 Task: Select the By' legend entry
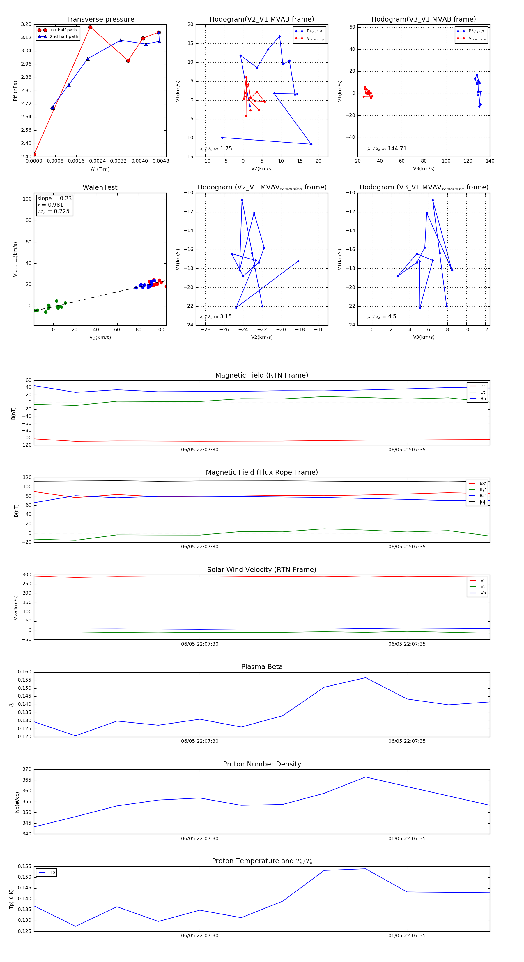[477, 489]
